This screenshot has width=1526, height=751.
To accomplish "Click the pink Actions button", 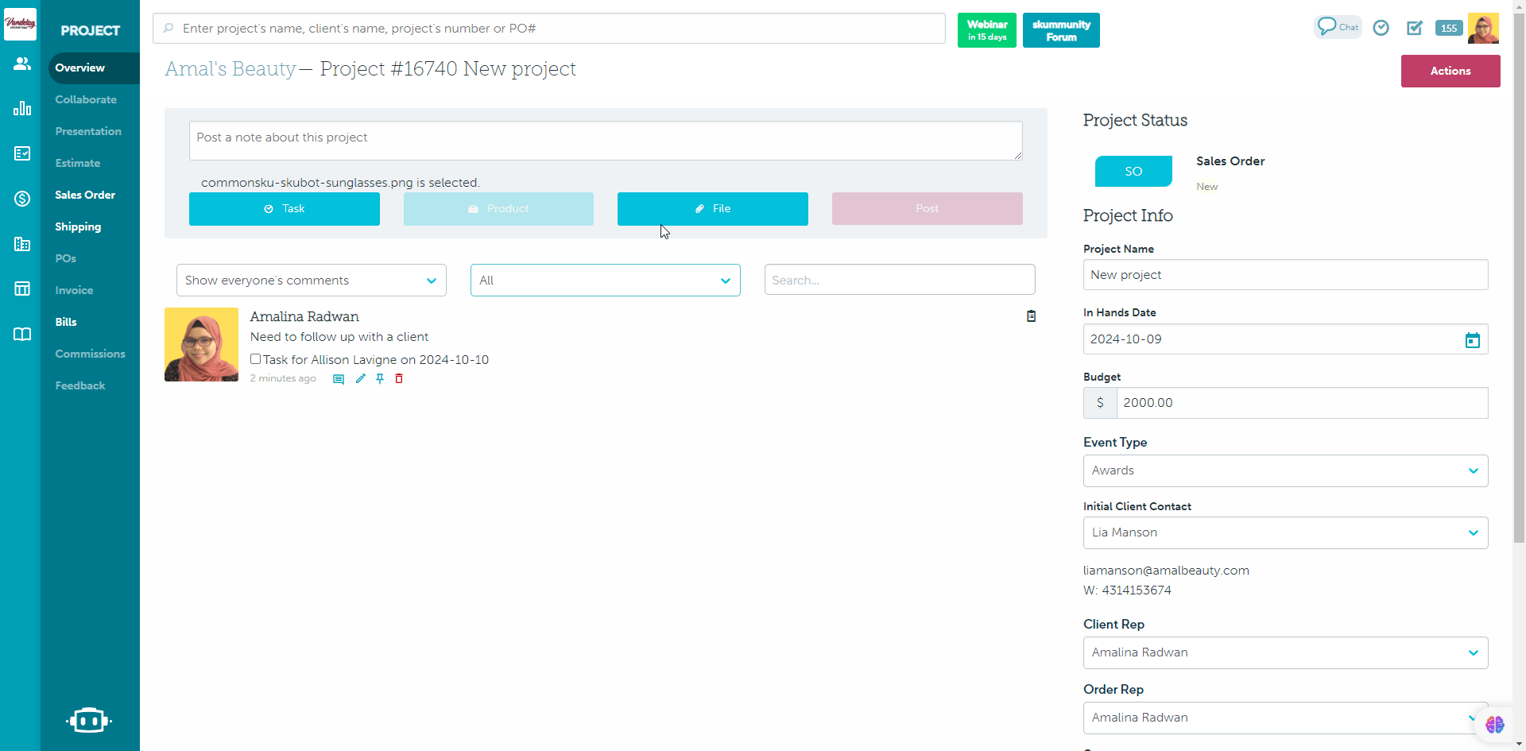I will pos(1450,71).
